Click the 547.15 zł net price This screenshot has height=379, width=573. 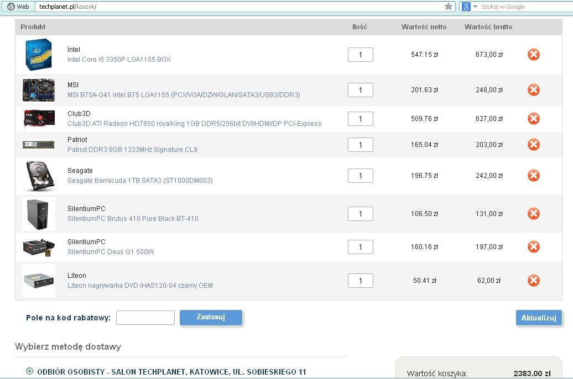(424, 55)
